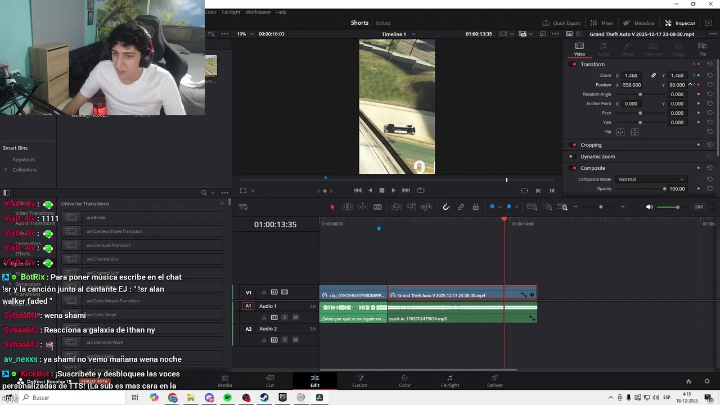
Task: Play forward in the viewer
Action: (x=393, y=191)
